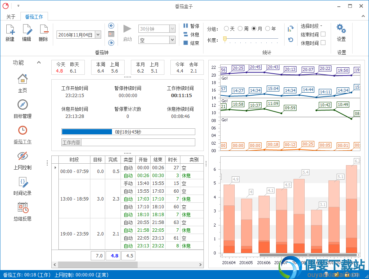This screenshot has width=369, height=279.
Task: Start the tomato timer with 启动 play button
Action: pyautogui.click(x=127, y=33)
